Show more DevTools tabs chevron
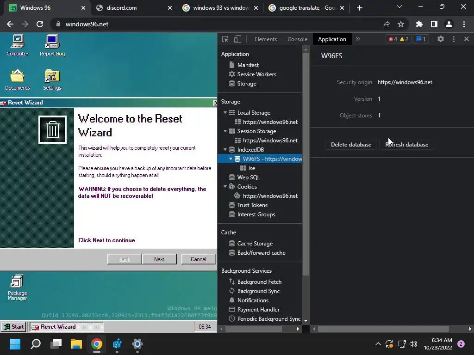Viewport: 474px width, 355px height. [358, 39]
